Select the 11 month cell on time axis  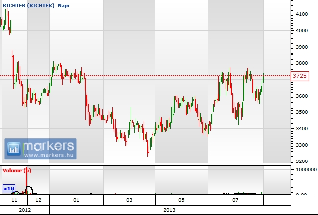coord(14,200)
